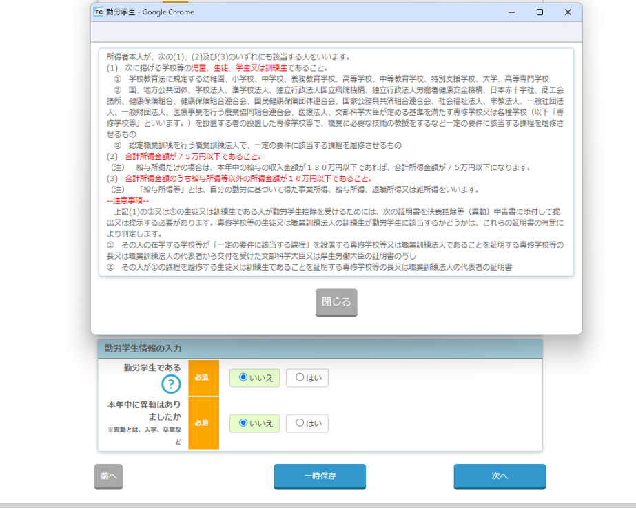Viewport: 636px width, 508px height.
Task: Save progress with 一時保存 button
Action: pyautogui.click(x=320, y=476)
